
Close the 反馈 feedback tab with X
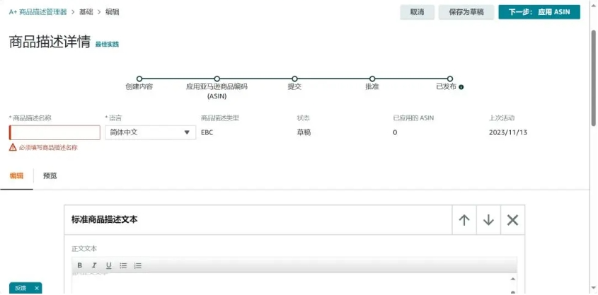point(37,288)
